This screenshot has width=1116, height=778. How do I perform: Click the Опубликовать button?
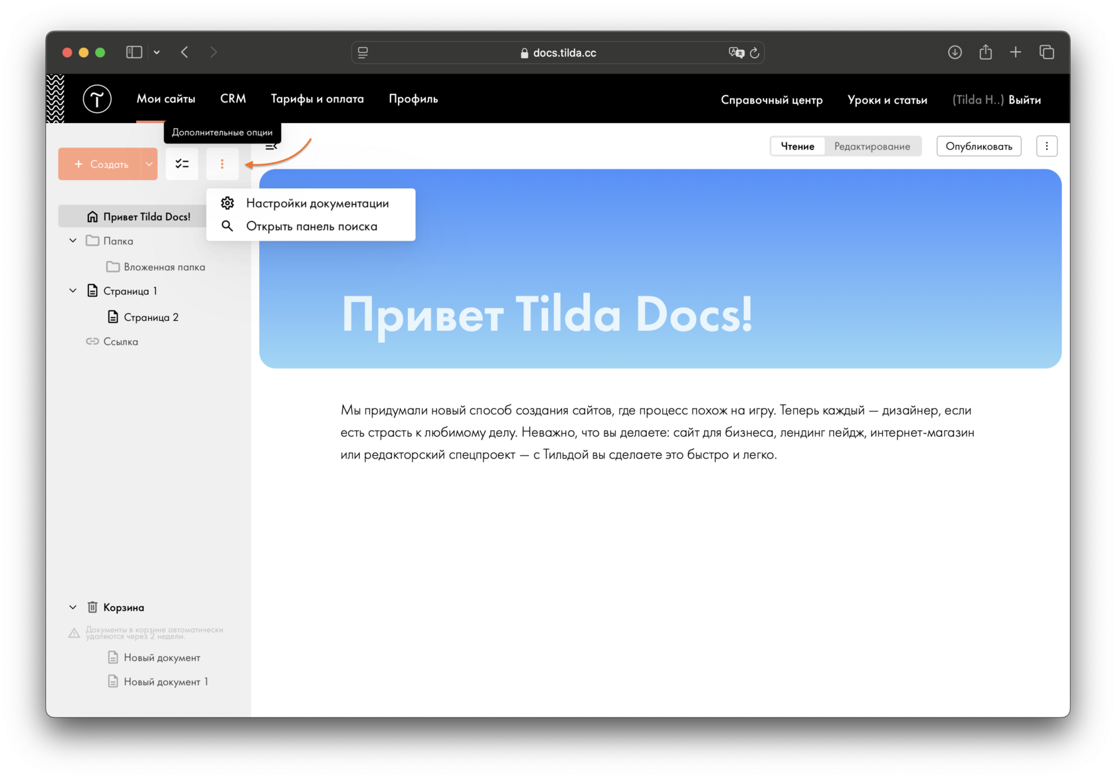[979, 146]
